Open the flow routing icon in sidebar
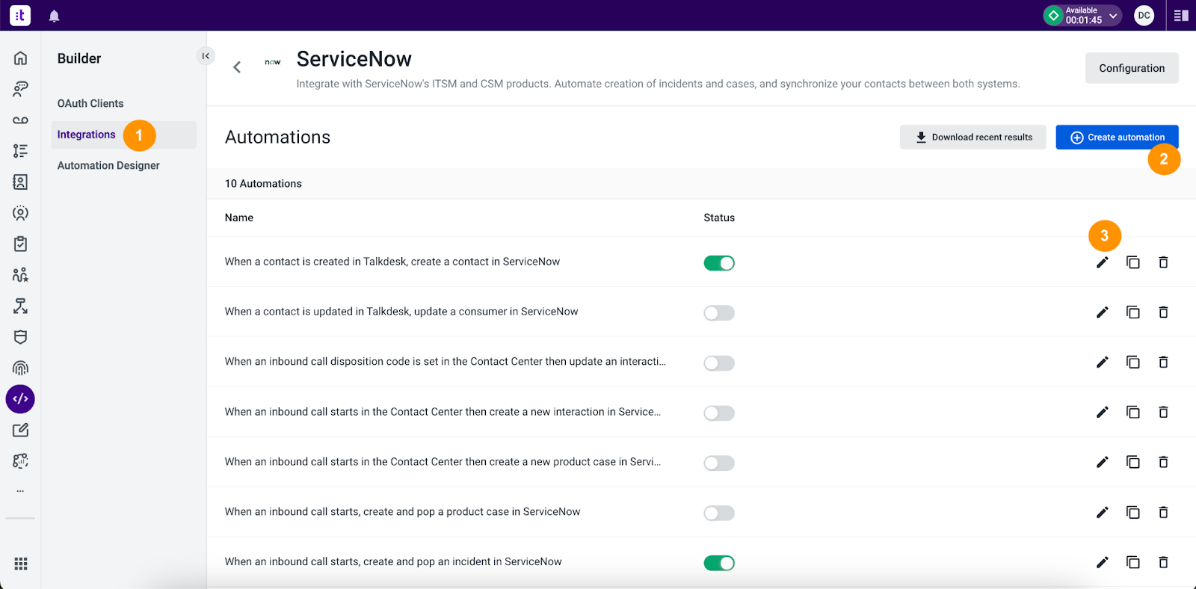 [20, 306]
